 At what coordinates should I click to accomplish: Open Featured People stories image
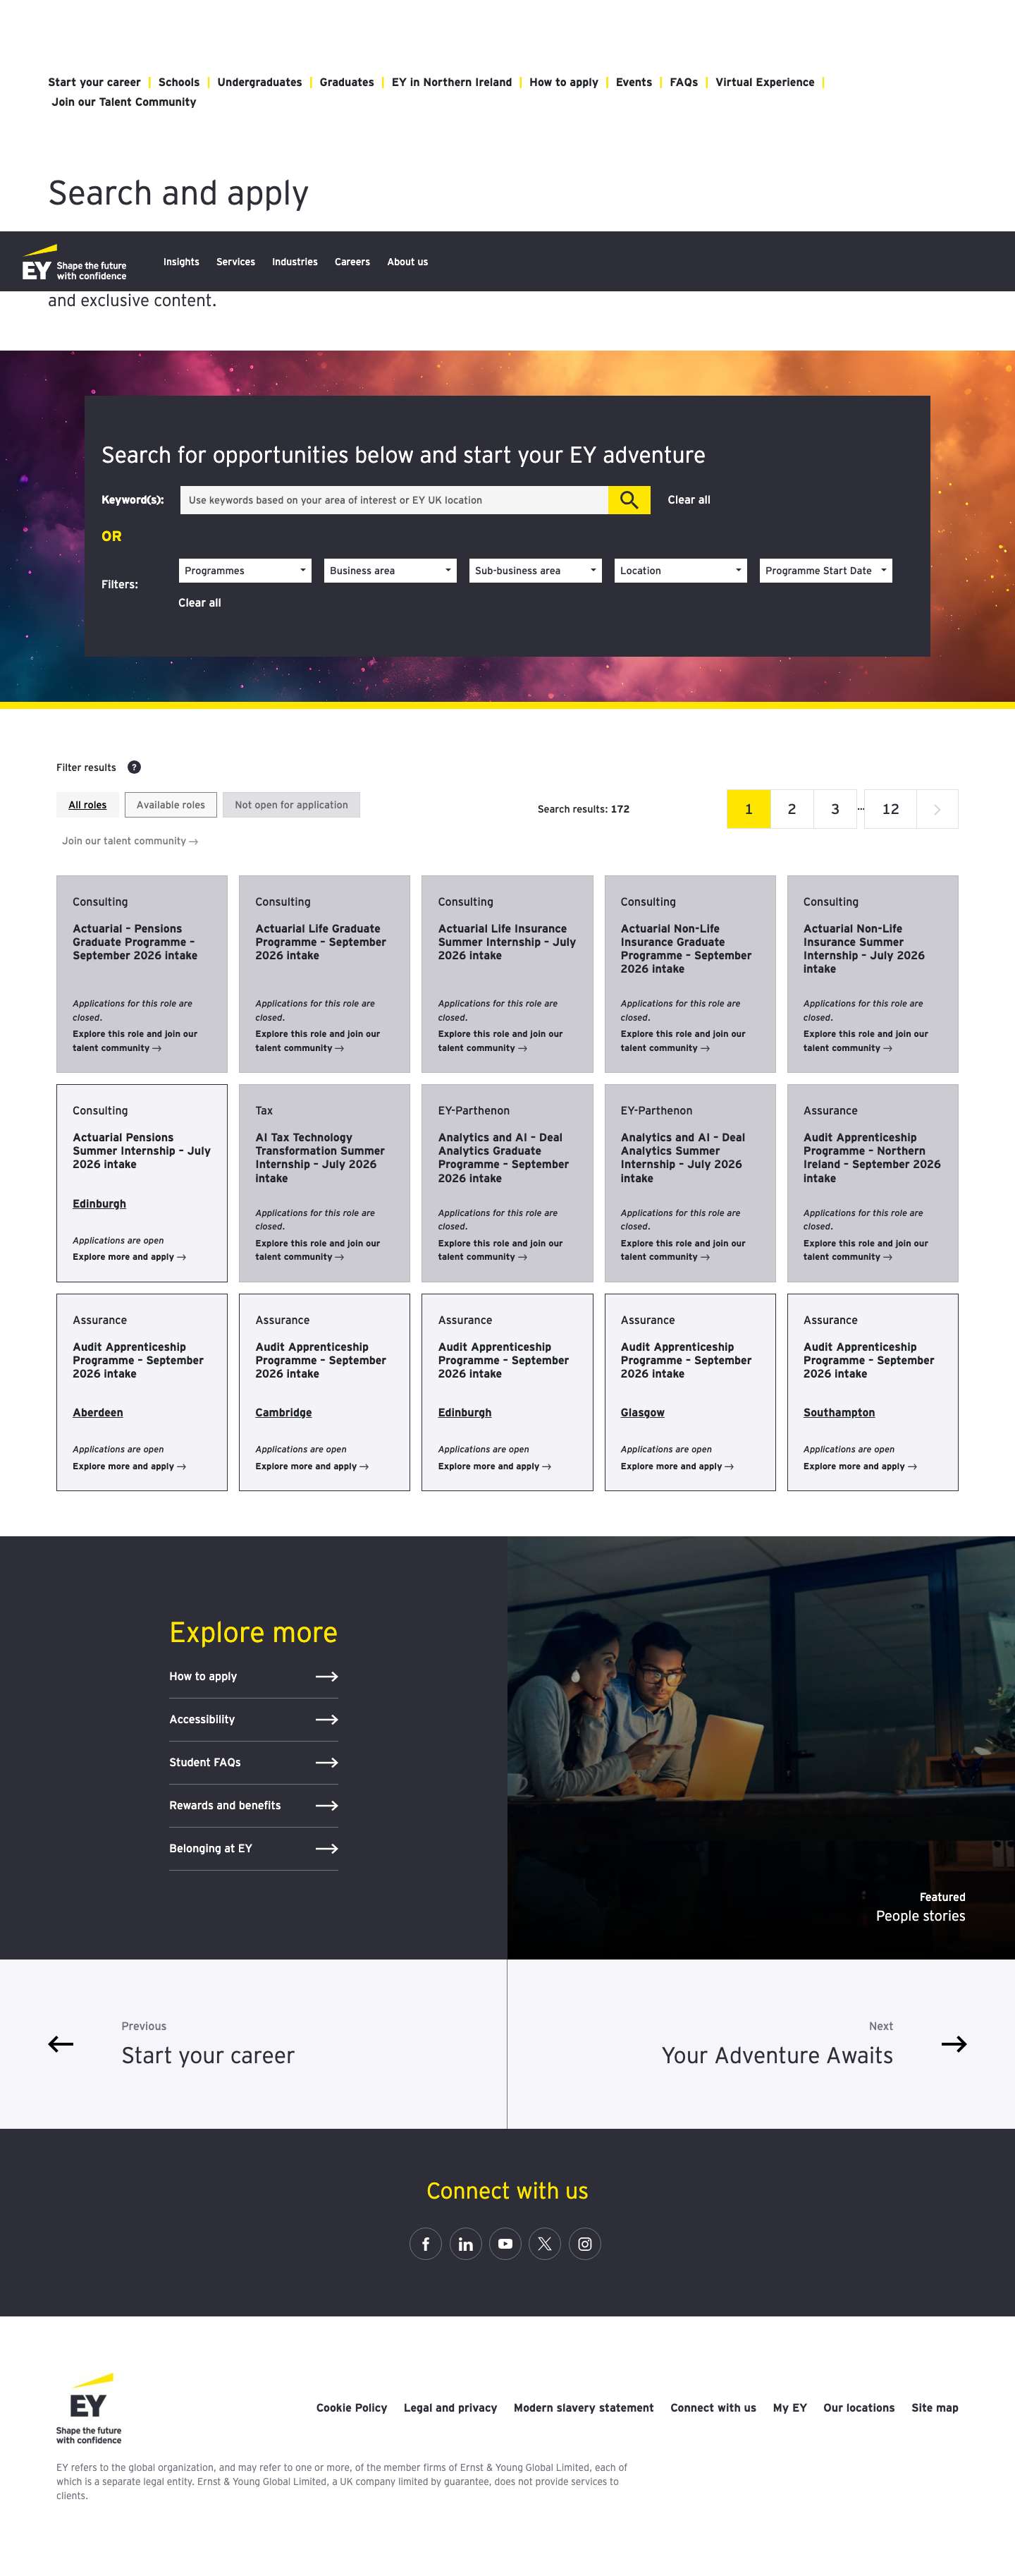click(761, 1747)
